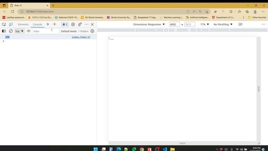
Task: Close the Basic JS tab
Action: coord(47,5)
